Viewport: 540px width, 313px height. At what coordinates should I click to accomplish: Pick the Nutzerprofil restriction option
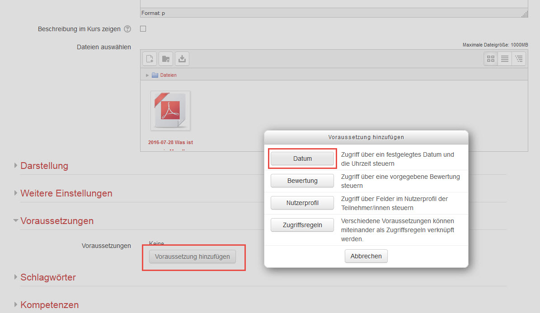coord(302,203)
